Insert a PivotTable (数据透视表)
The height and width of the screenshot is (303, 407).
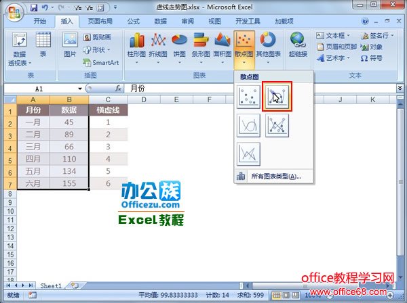click(20, 49)
